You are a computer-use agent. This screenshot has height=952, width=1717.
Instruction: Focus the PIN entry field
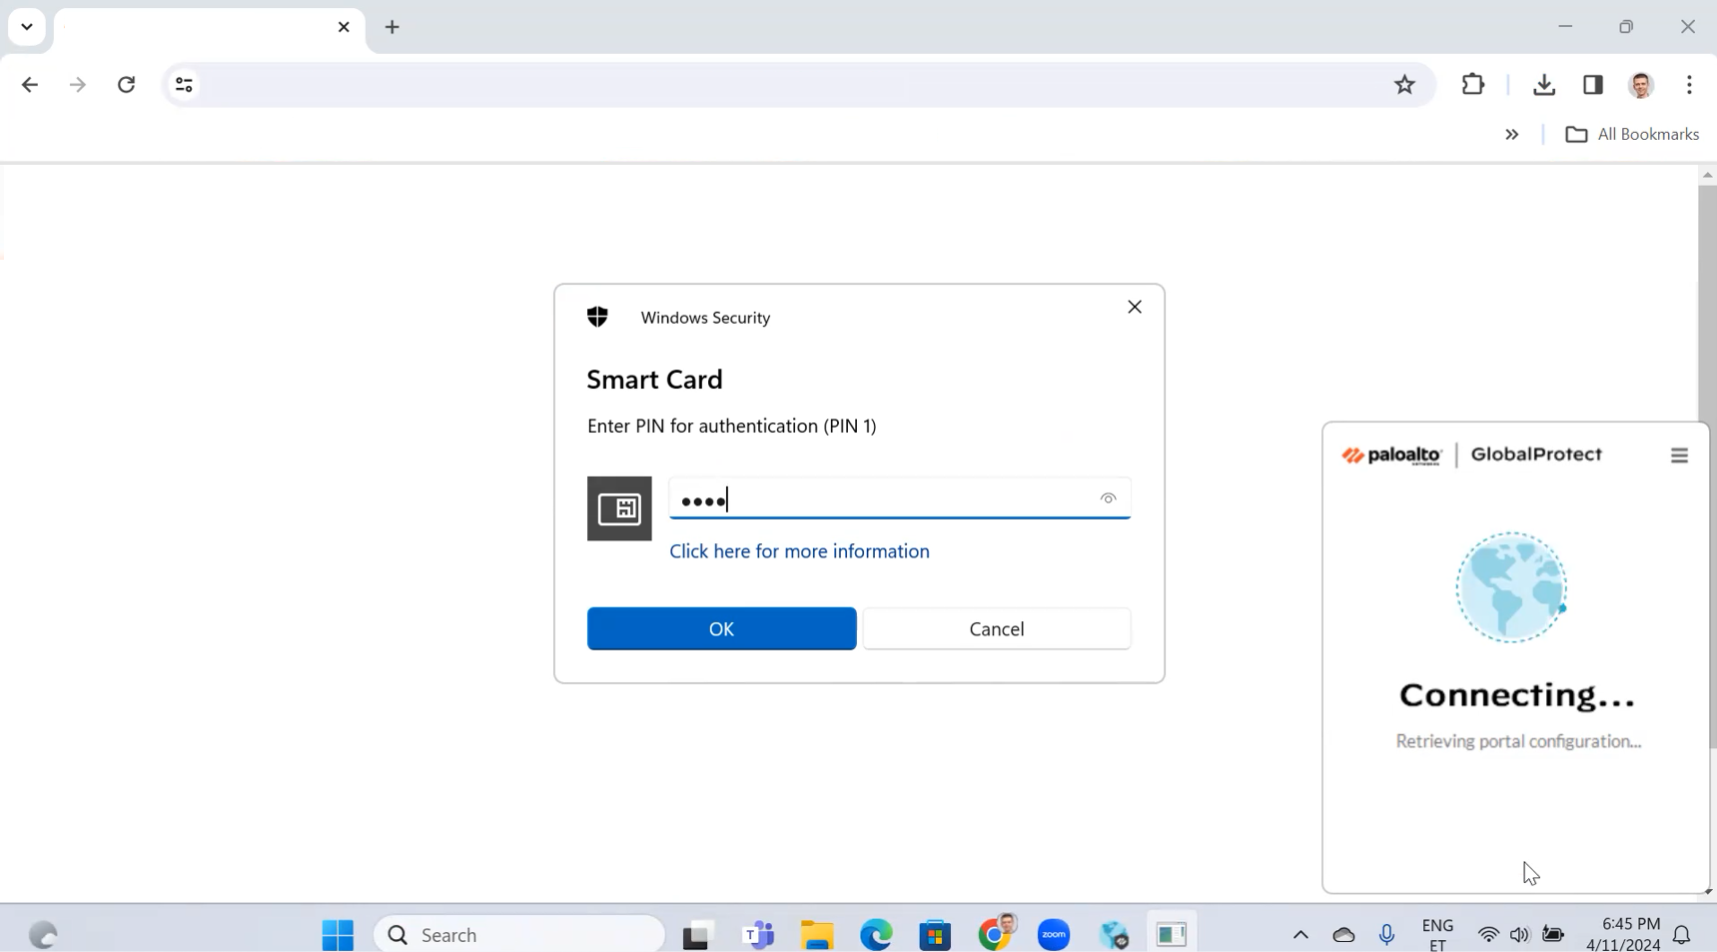coord(879,499)
